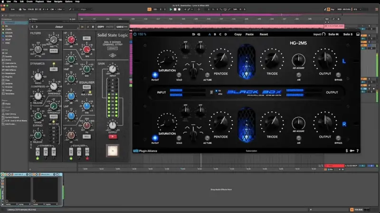Click R channel BYPASS button
The image size is (380, 213).
coord(338,138)
